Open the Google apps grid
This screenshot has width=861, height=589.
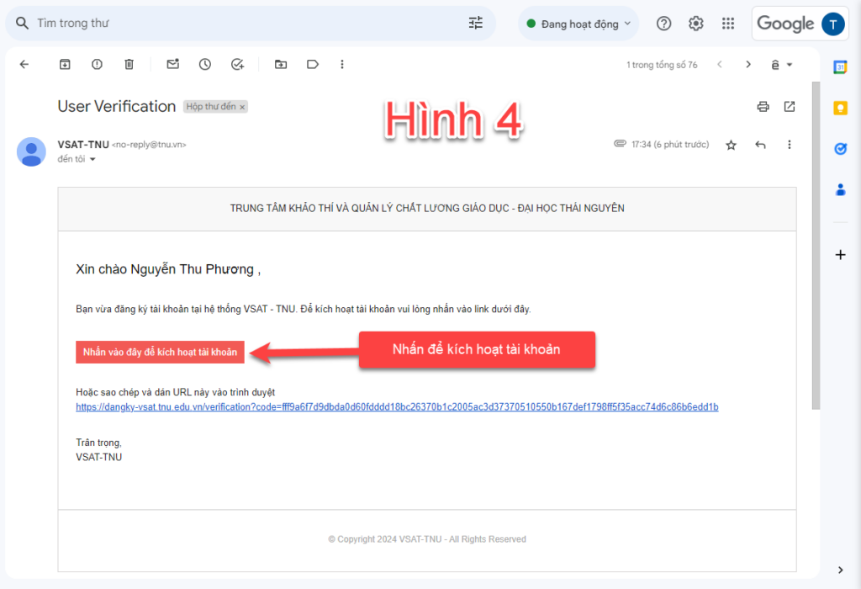[x=728, y=24]
